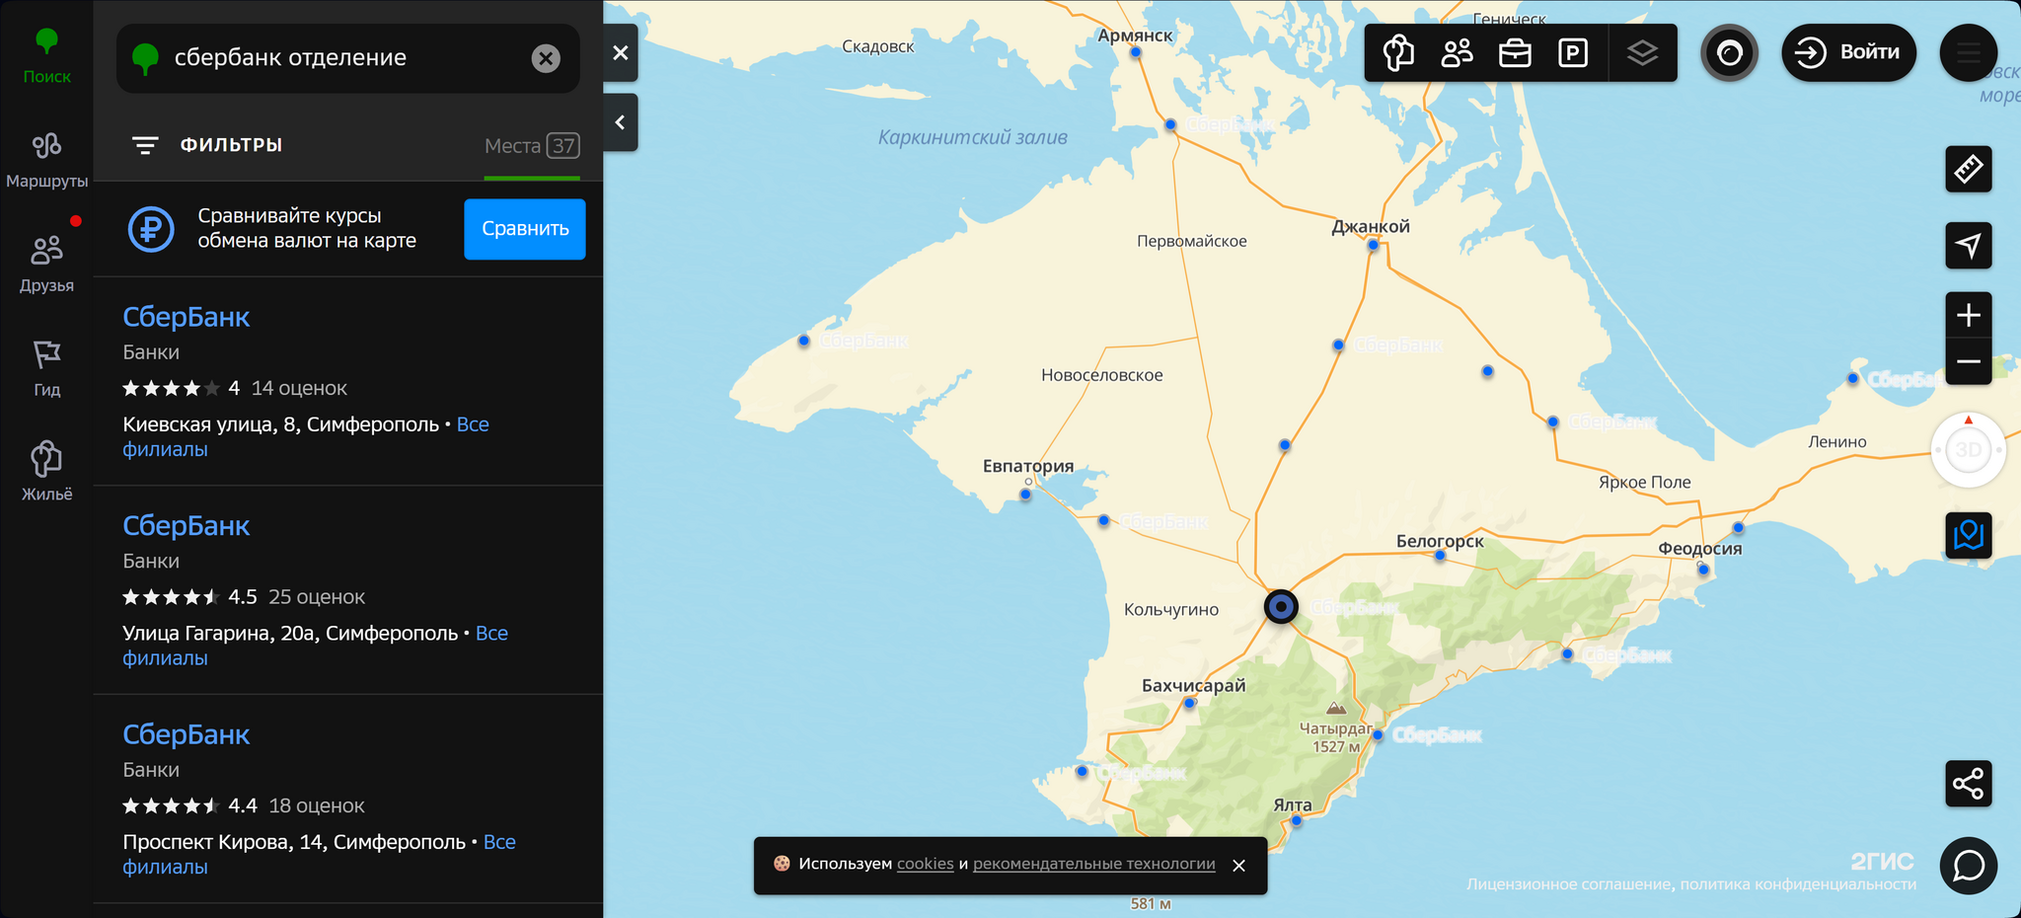Click the Сравнить exchange rates button

(525, 229)
